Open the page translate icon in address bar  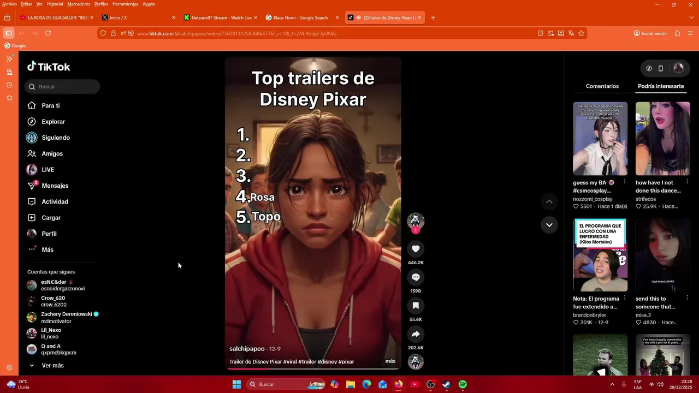pos(571,33)
